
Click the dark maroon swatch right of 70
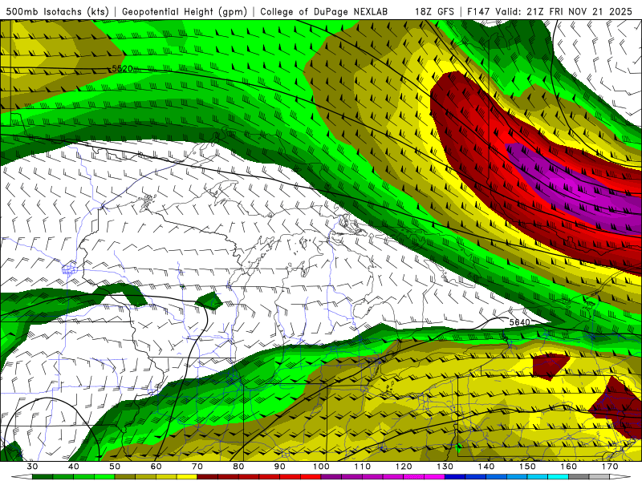pyautogui.click(x=208, y=477)
